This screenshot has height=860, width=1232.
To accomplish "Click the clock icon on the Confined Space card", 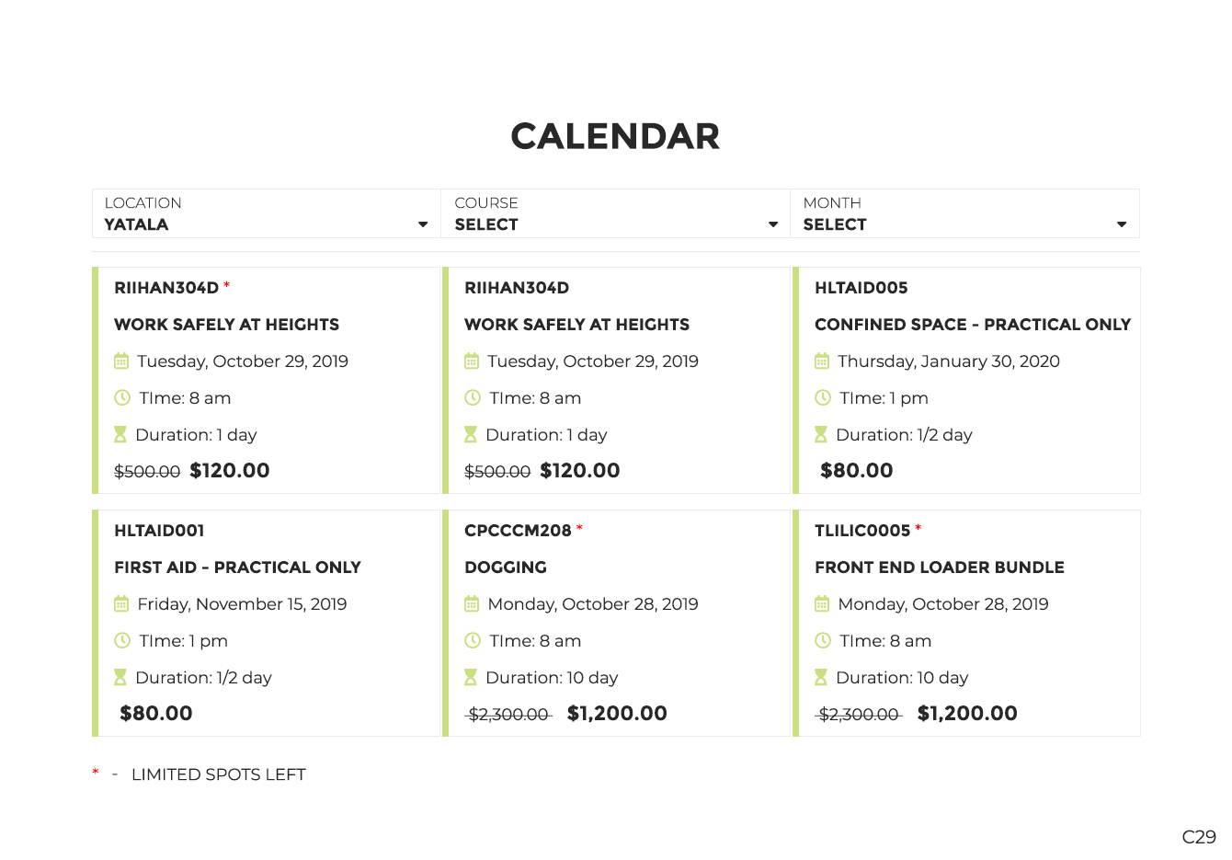I will click(823, 397).
